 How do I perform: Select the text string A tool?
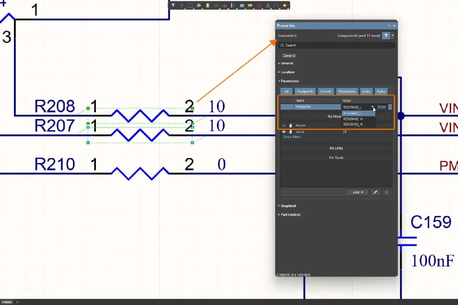268,6
